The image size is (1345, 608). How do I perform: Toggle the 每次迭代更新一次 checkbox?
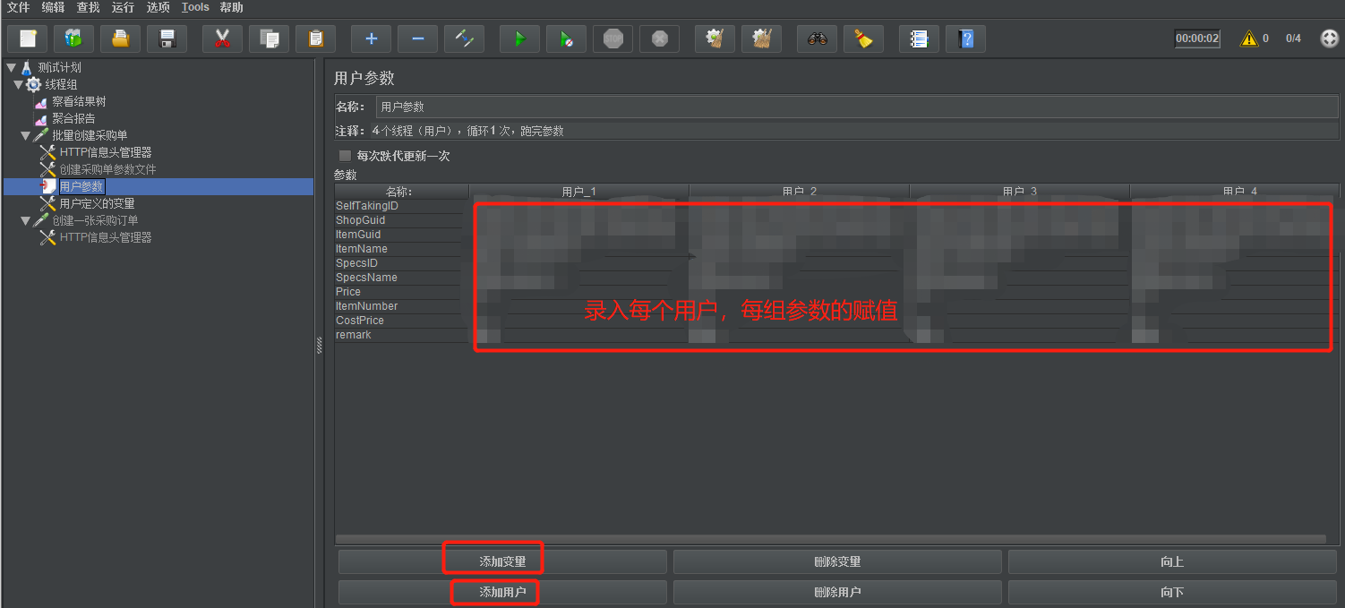tap(345, 156)
